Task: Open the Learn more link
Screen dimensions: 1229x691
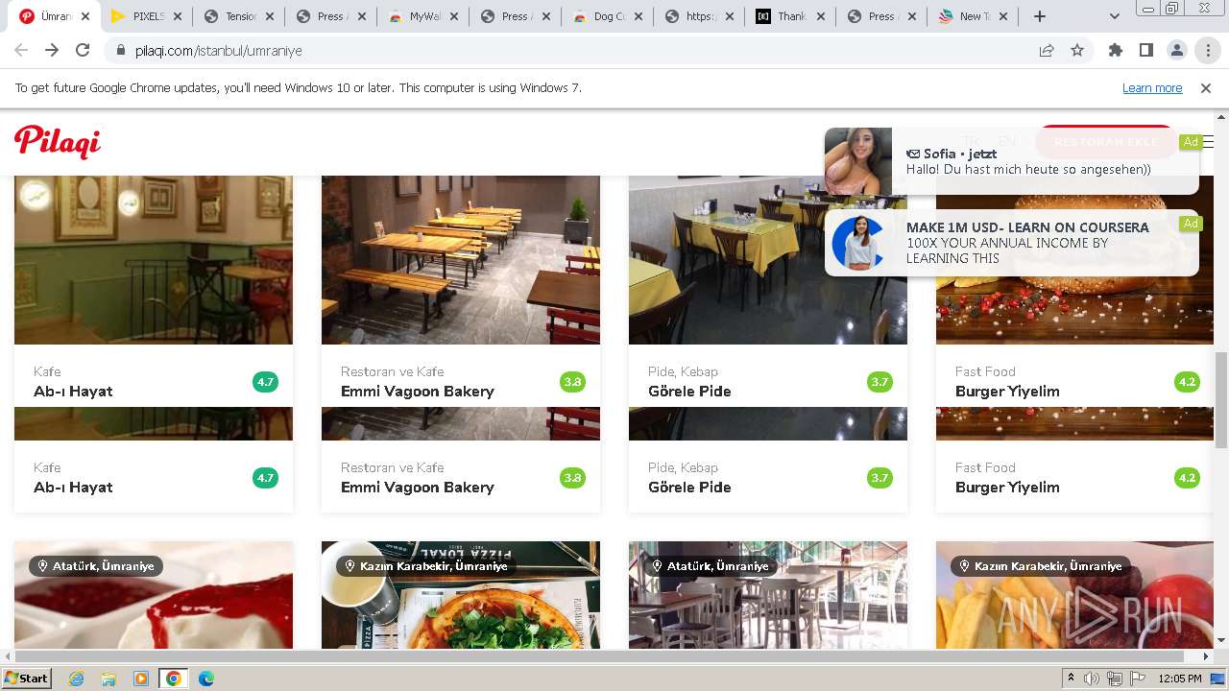Action: (1152, 87)
